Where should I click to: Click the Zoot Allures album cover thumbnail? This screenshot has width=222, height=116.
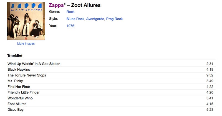pos(26,21)
